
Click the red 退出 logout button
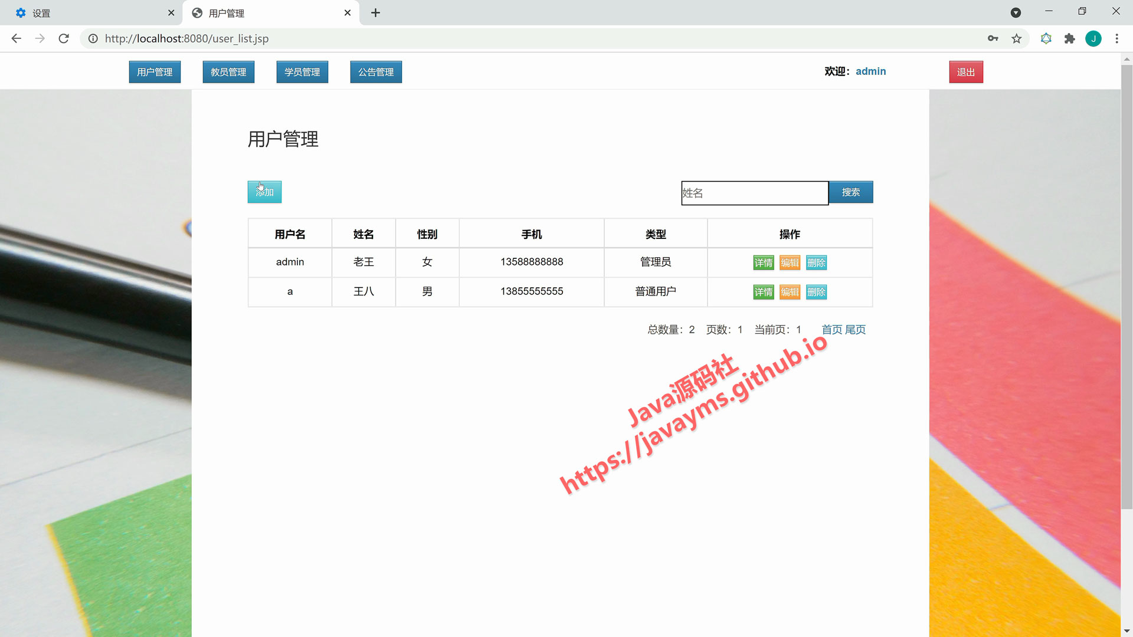966,72
